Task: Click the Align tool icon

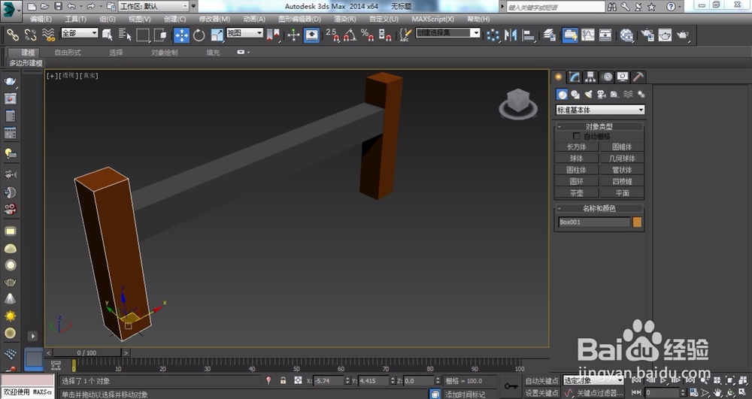Action: point(528,35)
